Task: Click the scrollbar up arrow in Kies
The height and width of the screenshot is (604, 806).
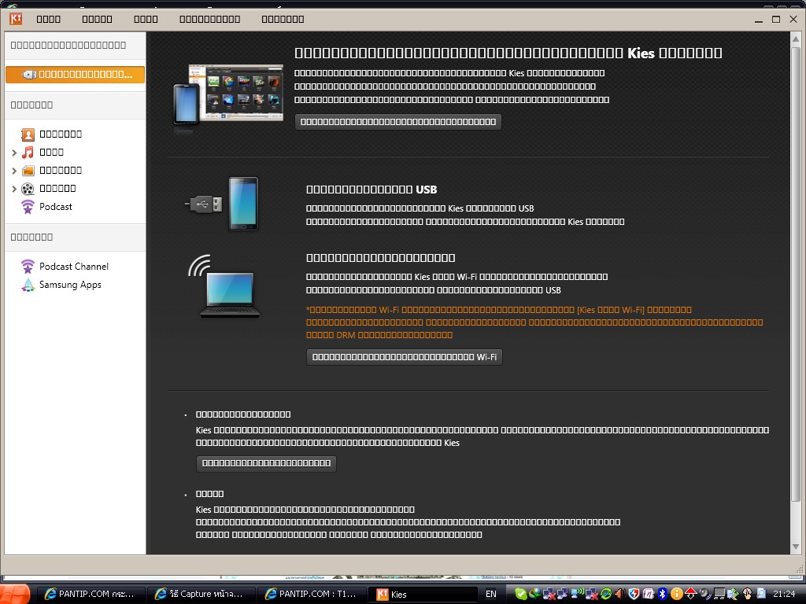Action: point(795,39)
